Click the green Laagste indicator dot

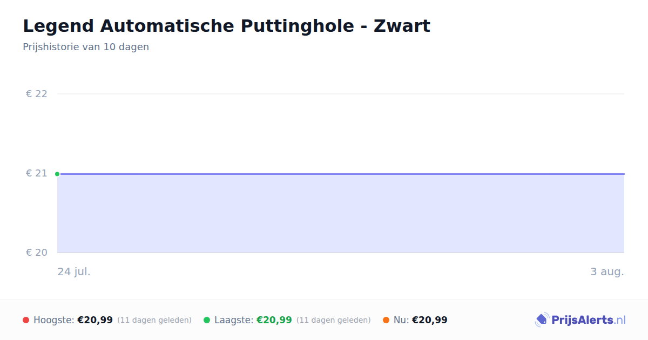click(x=207, y=320)
